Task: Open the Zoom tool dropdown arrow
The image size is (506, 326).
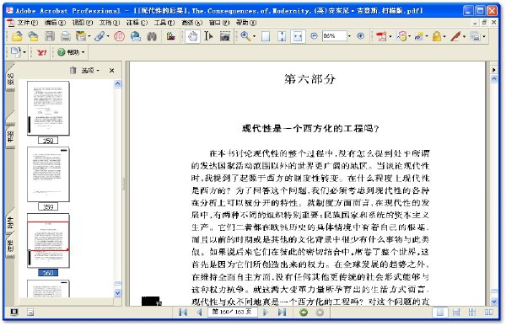Action: click(254, 36)
